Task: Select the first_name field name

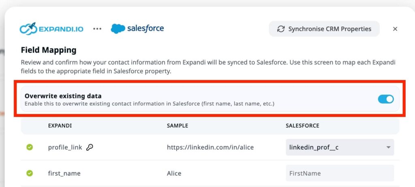Action: tap(64, 173)
